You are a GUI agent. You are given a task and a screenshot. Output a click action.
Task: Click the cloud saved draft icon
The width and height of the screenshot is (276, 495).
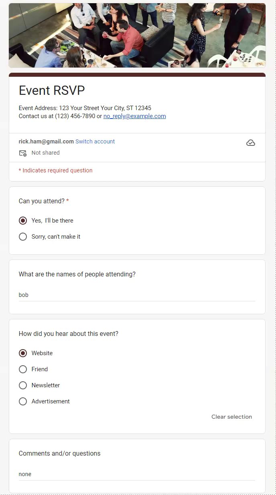click(250, 143)
